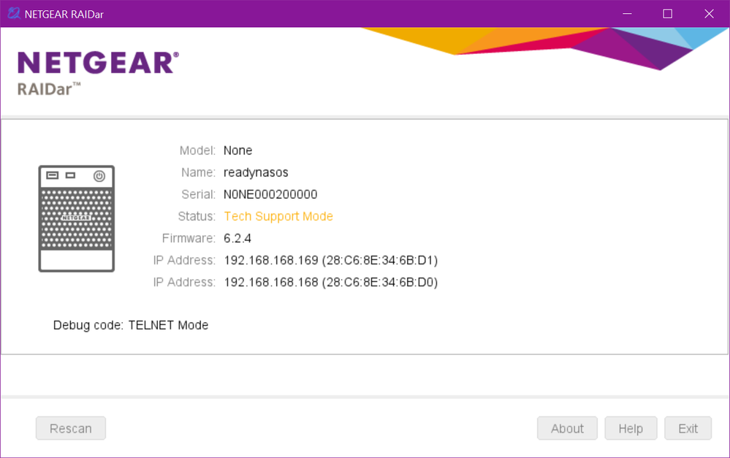Exit the application using Exit button
The image size is (730, 458).
click(x=688, y=429)
